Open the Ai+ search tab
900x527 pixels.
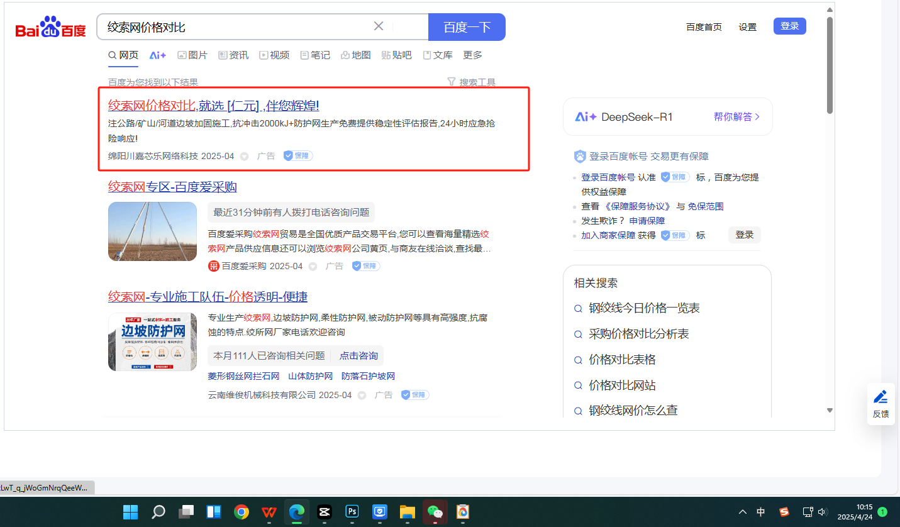(x=157, y=55)
